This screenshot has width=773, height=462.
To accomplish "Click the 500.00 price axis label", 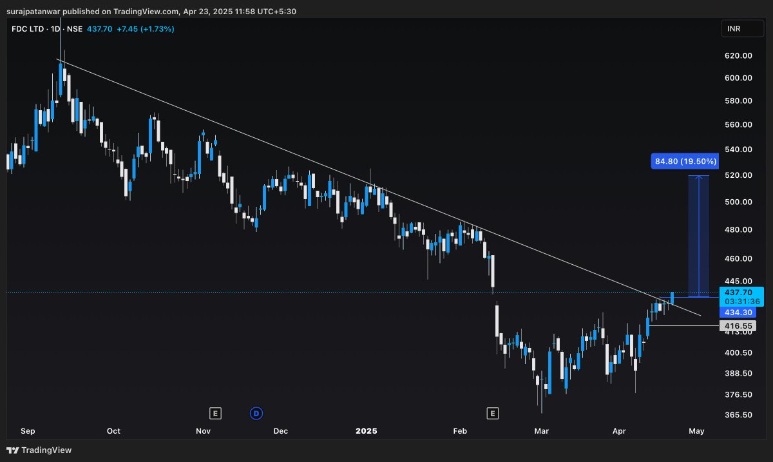I will 738,202.
